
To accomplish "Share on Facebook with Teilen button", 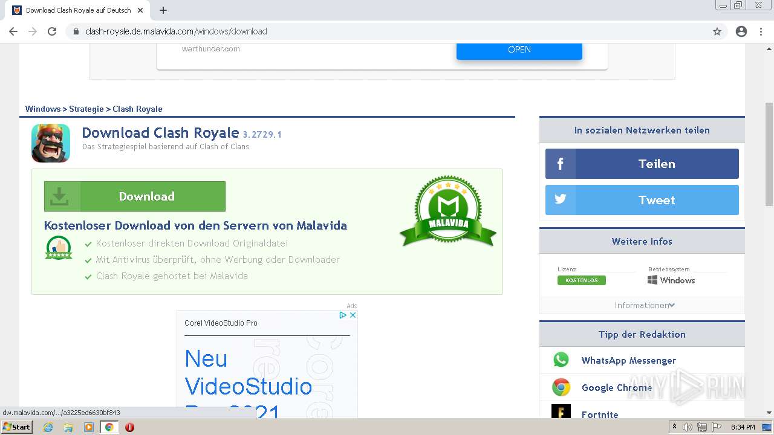I will (642, 164).
